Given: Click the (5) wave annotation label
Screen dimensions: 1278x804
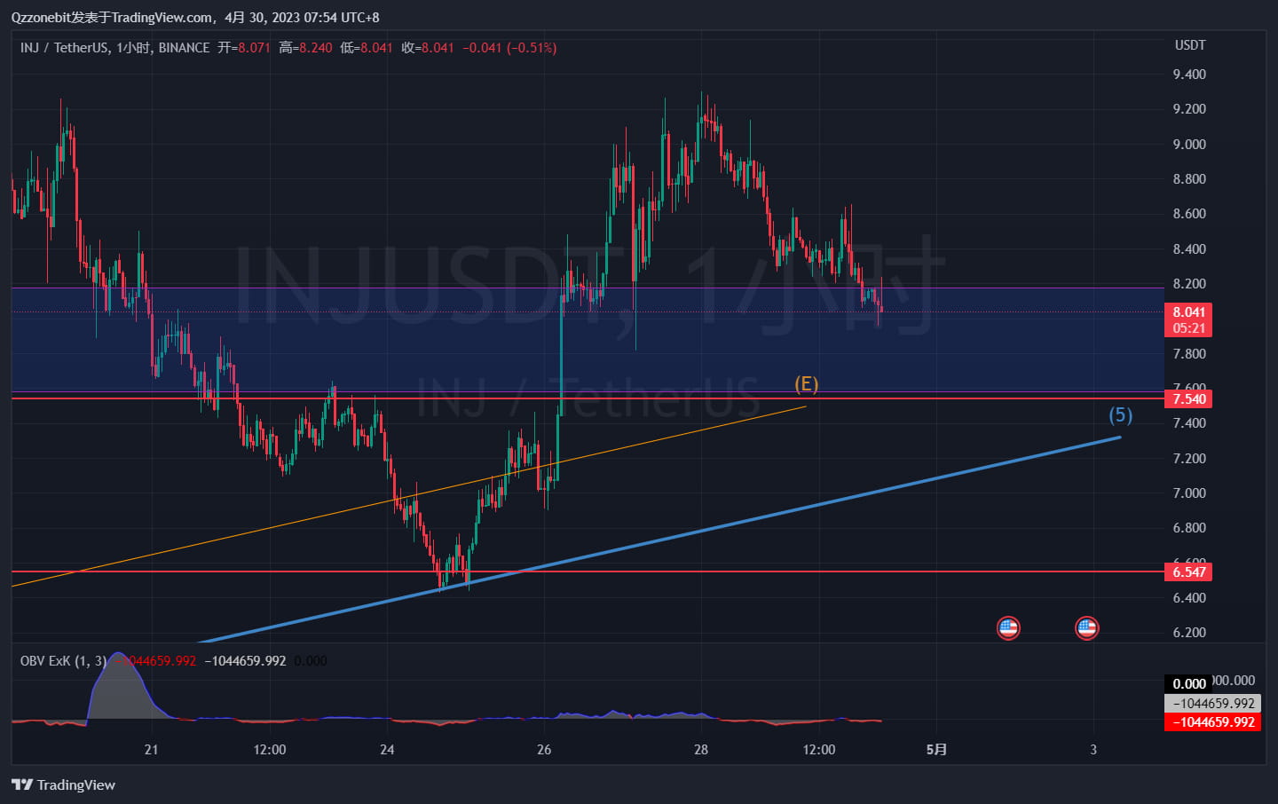Looking at the screenshot, I should click(1121, 414).
